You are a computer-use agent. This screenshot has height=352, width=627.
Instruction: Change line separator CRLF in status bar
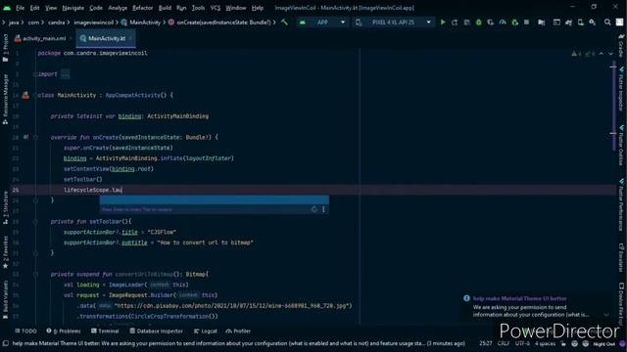pos(504,343)
